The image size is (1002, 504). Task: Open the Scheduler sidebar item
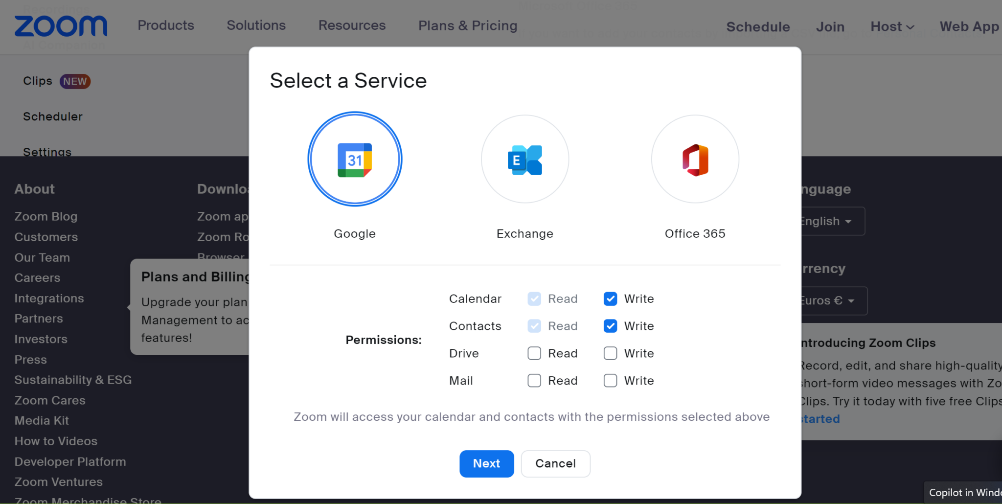click(53, 116)
